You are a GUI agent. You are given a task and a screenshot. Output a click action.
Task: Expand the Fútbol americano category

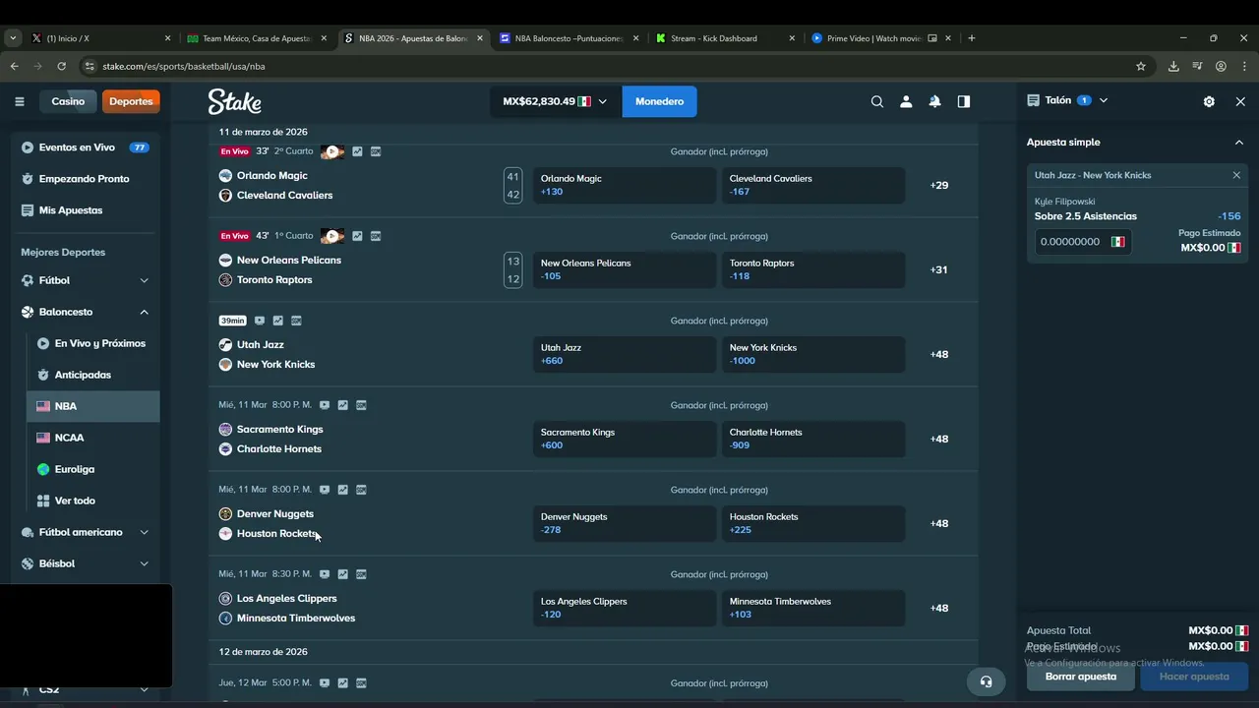tap(144, 532)
